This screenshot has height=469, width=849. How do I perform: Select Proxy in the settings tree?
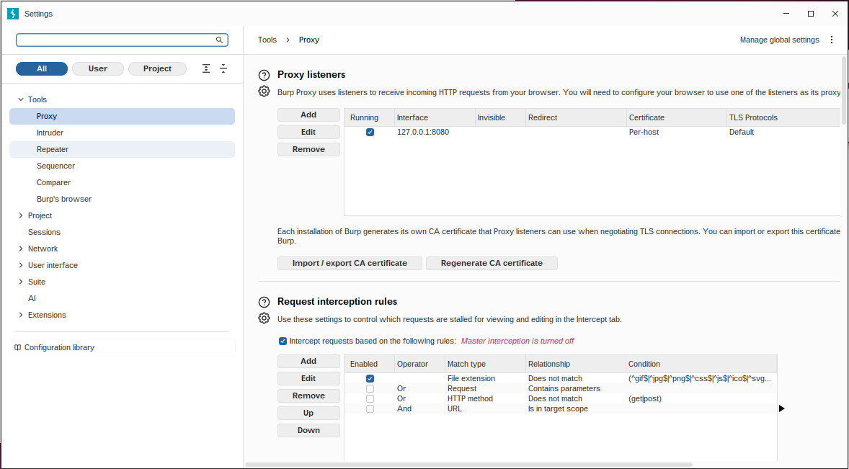click(123, 116)
